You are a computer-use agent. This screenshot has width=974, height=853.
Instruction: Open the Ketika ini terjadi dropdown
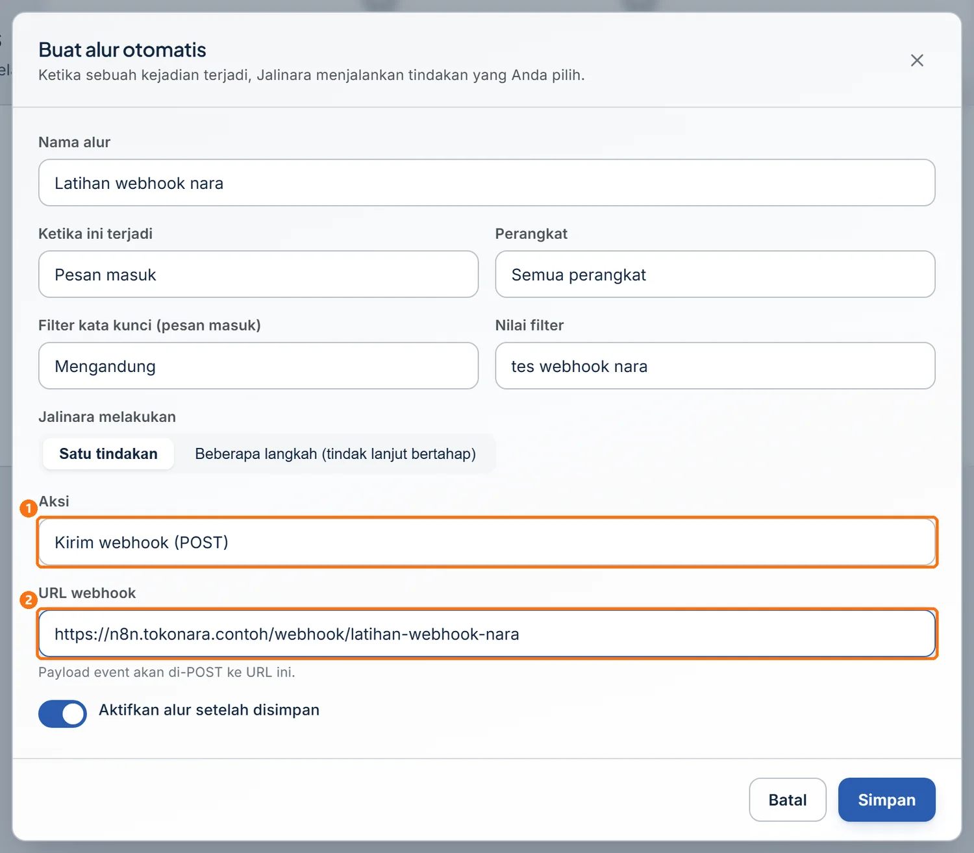(258, 275)
